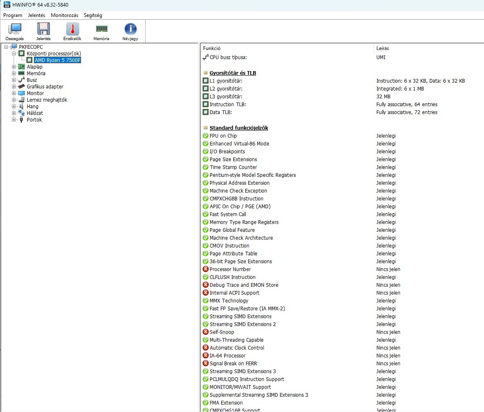Expand the Memória tree node

click(14, 74)
